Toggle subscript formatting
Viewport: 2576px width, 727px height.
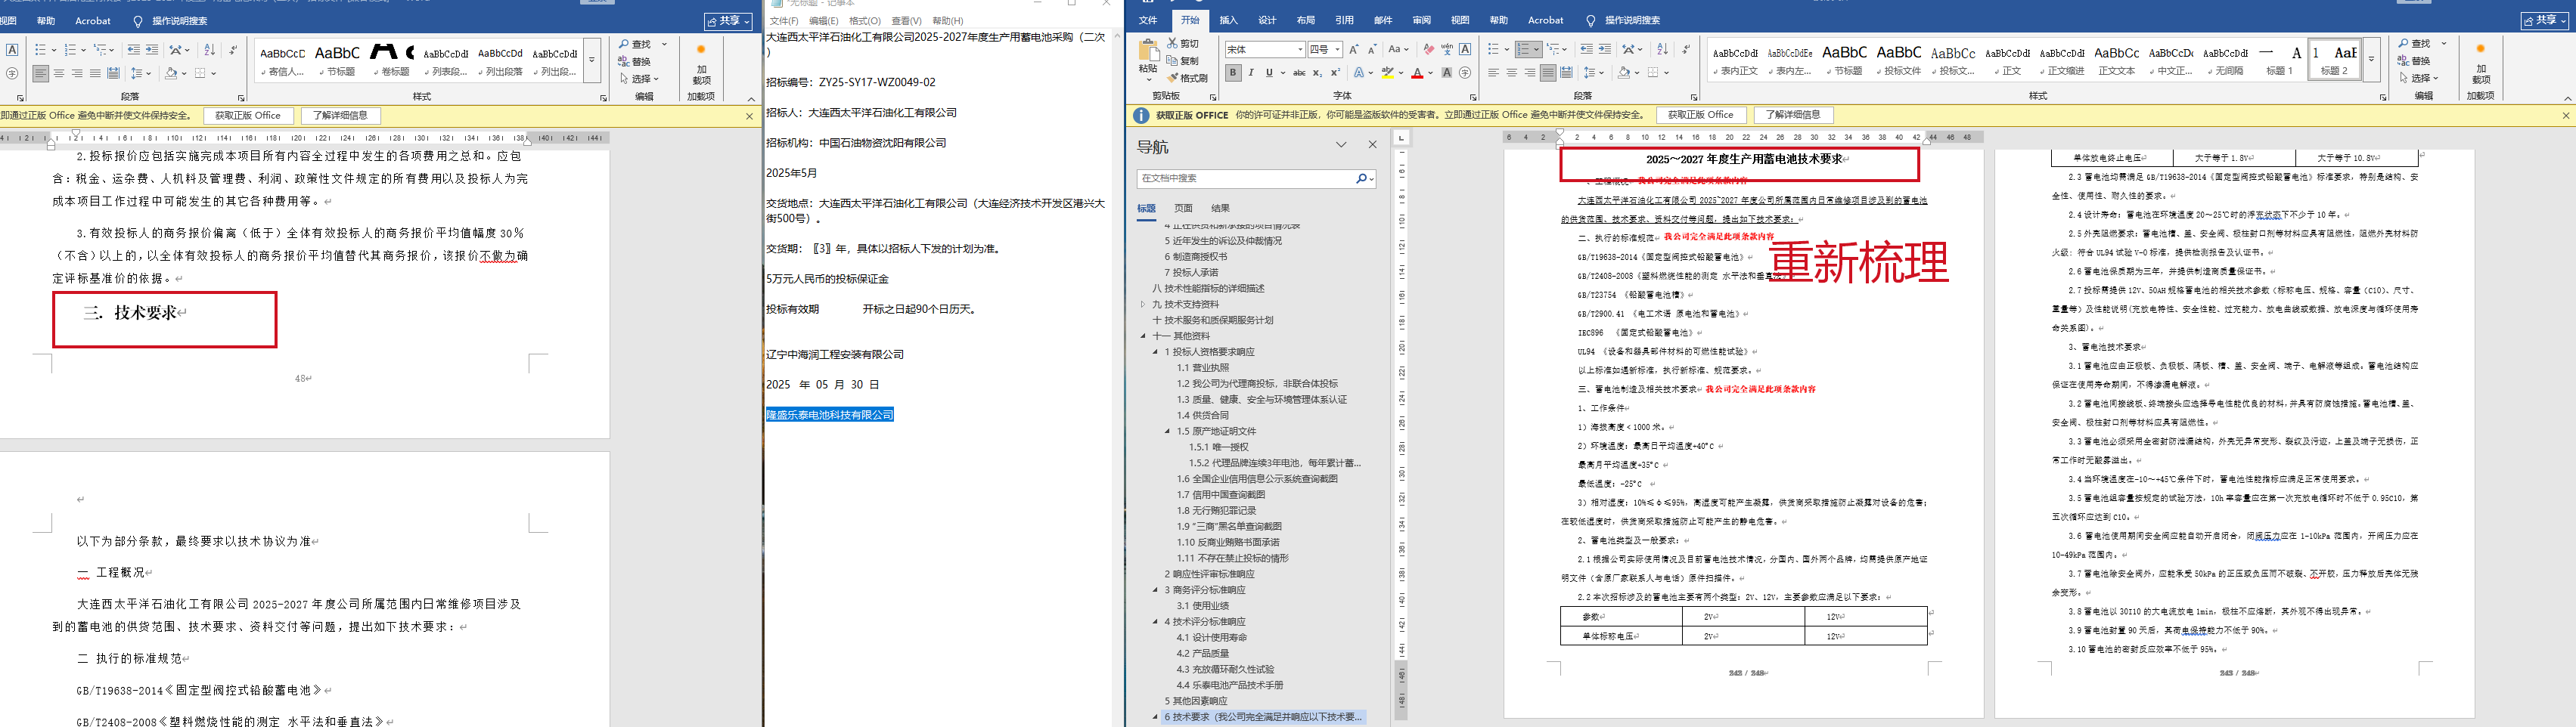point(1318,73)
